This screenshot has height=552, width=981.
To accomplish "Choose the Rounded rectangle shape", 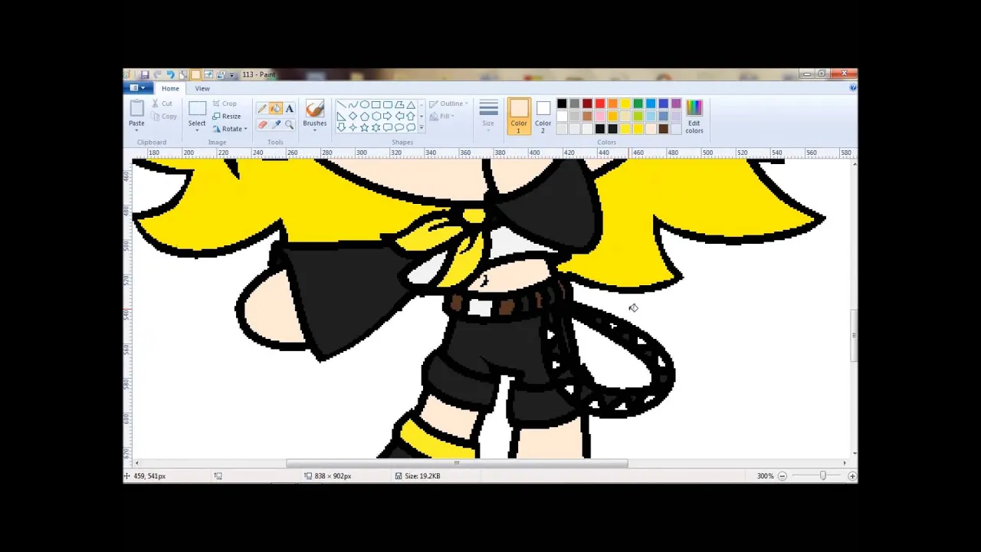I will click(x=388, y=105).
